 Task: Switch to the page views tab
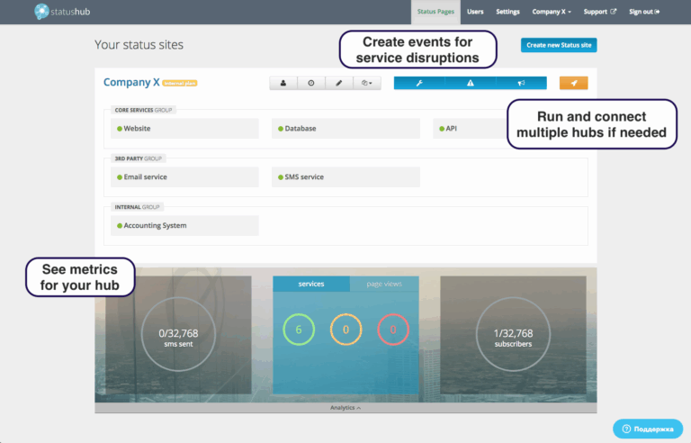coord(383,284)
